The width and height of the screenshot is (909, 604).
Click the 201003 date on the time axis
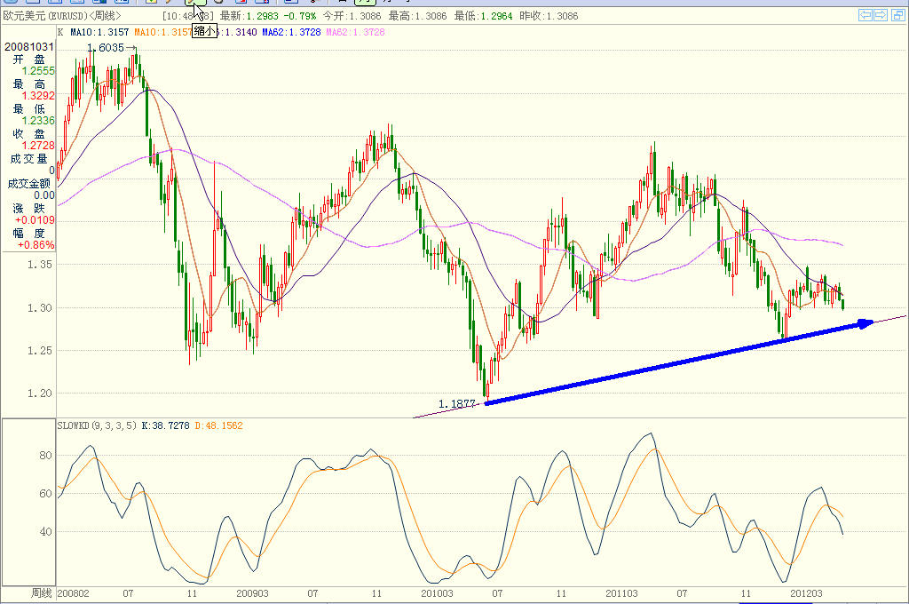(437, 593)
